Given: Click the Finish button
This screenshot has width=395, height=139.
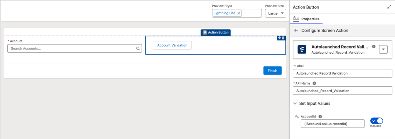Looking at the screenshot, I should pyautogui.click(x=272, y=71).
